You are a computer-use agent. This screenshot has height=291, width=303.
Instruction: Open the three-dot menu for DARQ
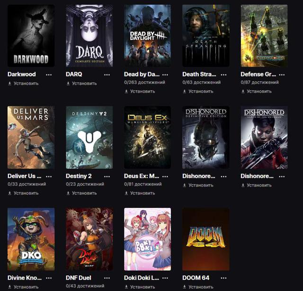pos(107,75)
